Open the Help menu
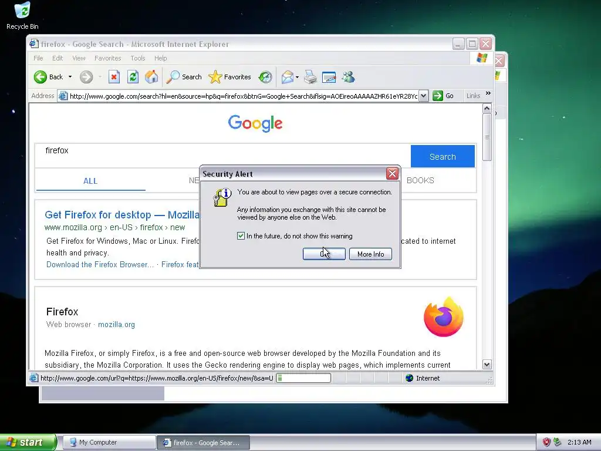 click(161, 58)
